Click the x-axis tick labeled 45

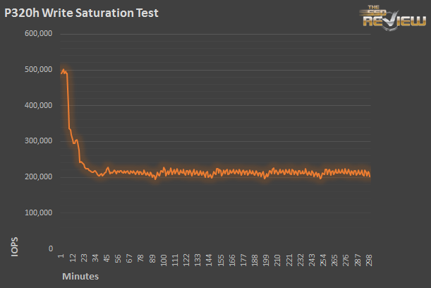[x=107, y=259]
